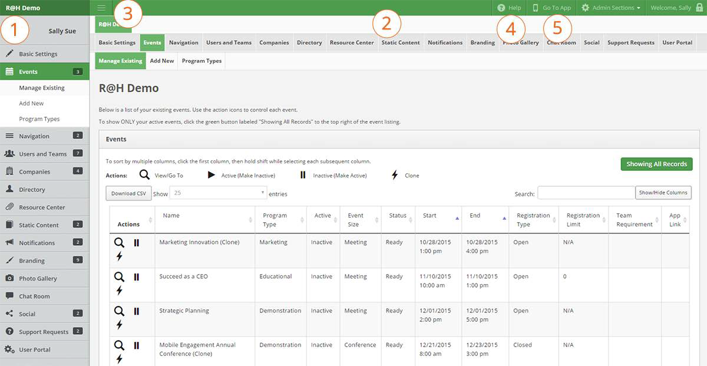The image size is (707, 366).
Task: Open Chat Room in the left sidebar
Action: (34, 296)
